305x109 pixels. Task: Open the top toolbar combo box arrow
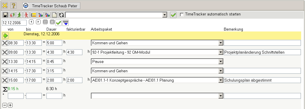click(x=165, y=15)
